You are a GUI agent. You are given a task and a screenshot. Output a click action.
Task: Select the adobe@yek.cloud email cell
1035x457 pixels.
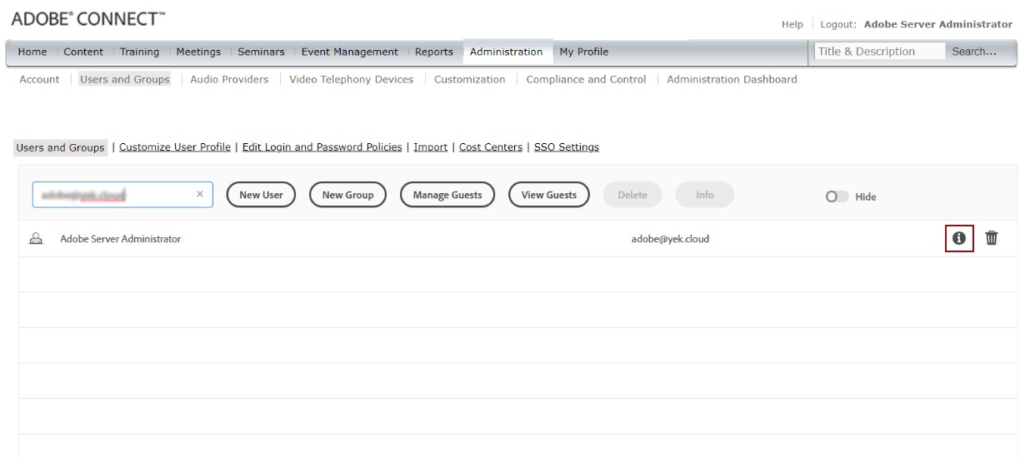tap(671, 239)
